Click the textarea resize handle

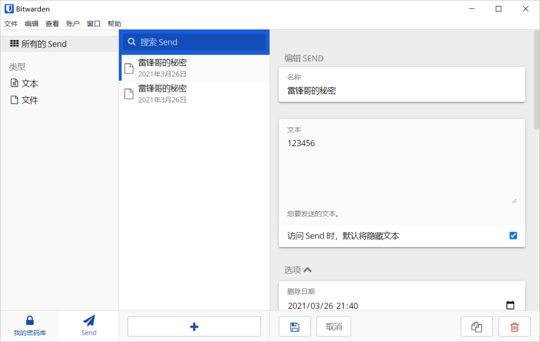(514, 201)
